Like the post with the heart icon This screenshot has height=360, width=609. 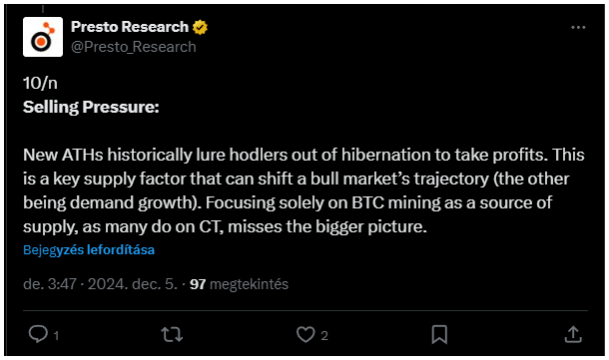[x=305, y=334]
